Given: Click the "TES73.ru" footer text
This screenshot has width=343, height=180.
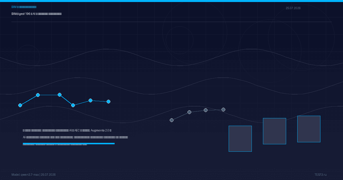Looking at the screenshot, I should pyautogui.click(x=320, y=175).
